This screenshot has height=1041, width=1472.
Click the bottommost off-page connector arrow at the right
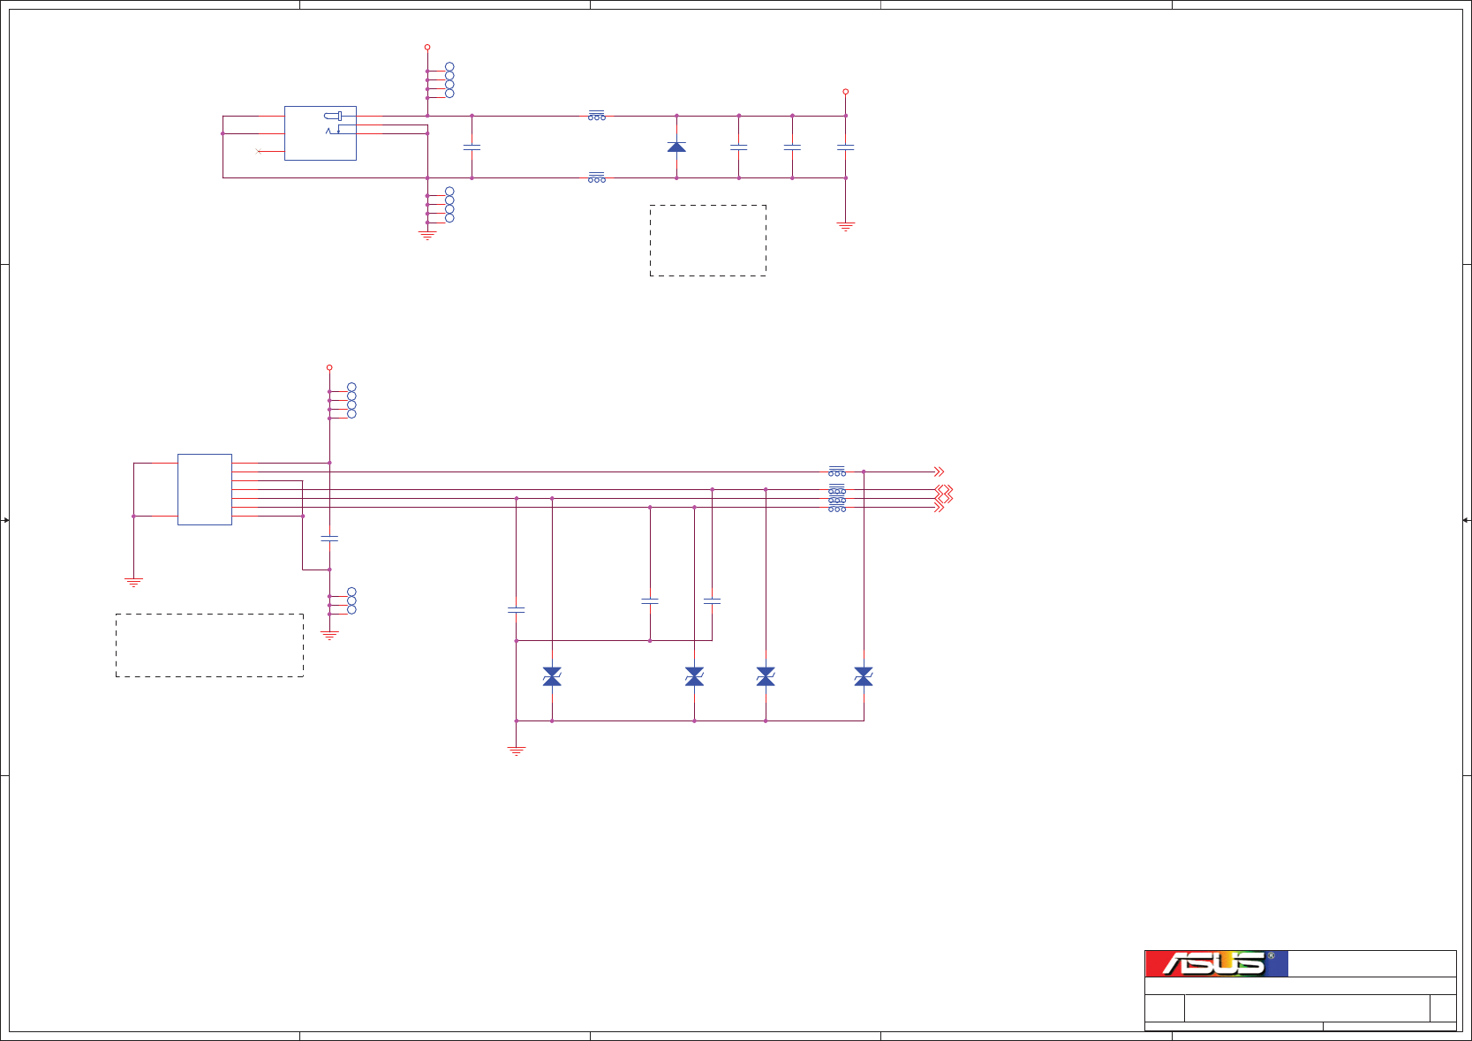tap(940, 508)
